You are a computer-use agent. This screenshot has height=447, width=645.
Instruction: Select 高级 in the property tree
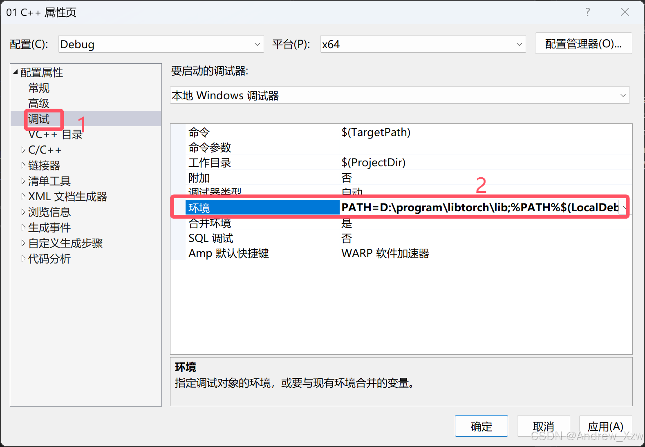(x=39, y=103)
